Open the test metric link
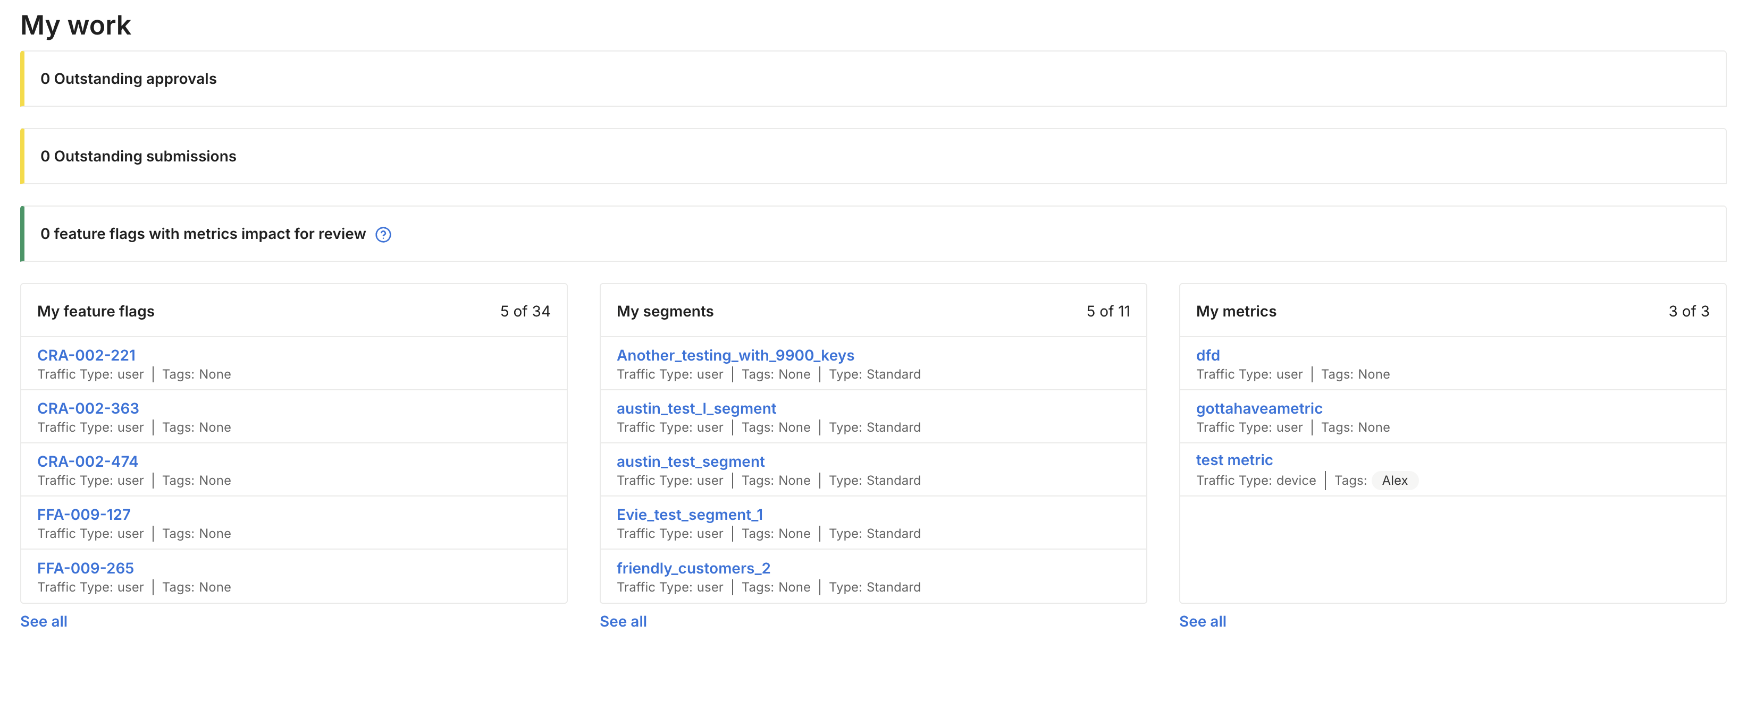The height and width of the screenshot is (702, 1747). tap(1233, 460)
